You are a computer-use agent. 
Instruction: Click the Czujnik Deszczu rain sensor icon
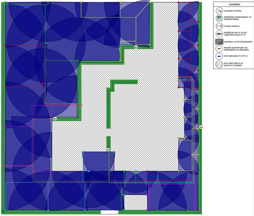tap(219, 26)
